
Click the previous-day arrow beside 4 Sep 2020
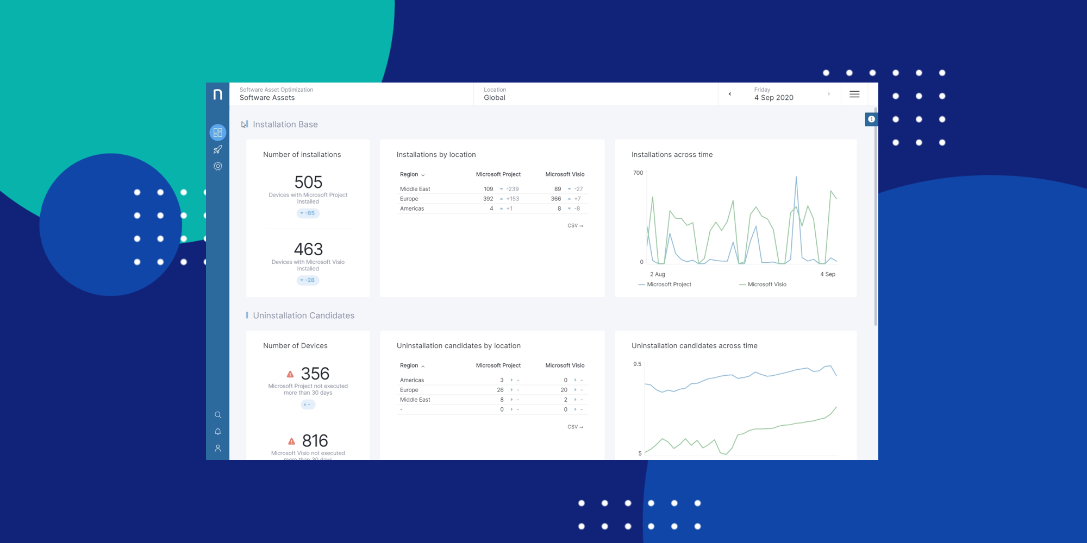(729, 94)
